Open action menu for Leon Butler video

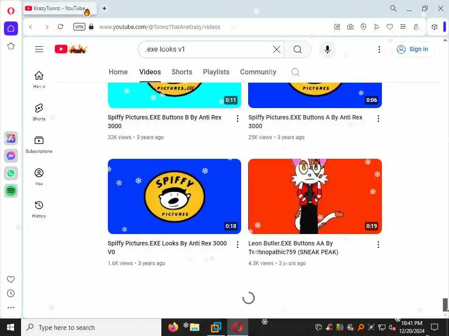(378, 245)
